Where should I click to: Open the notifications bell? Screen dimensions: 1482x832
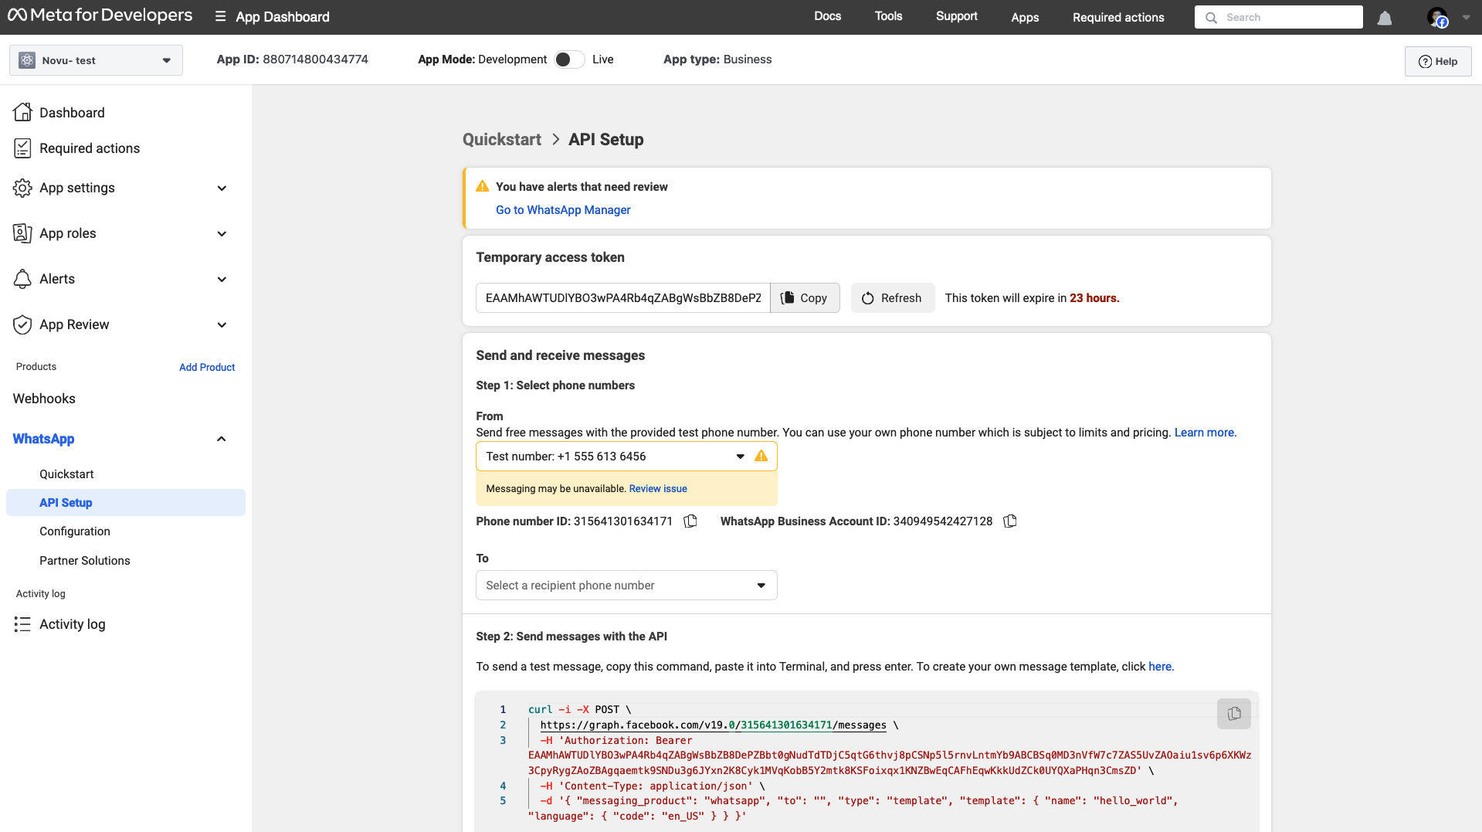coord(1385,18)
